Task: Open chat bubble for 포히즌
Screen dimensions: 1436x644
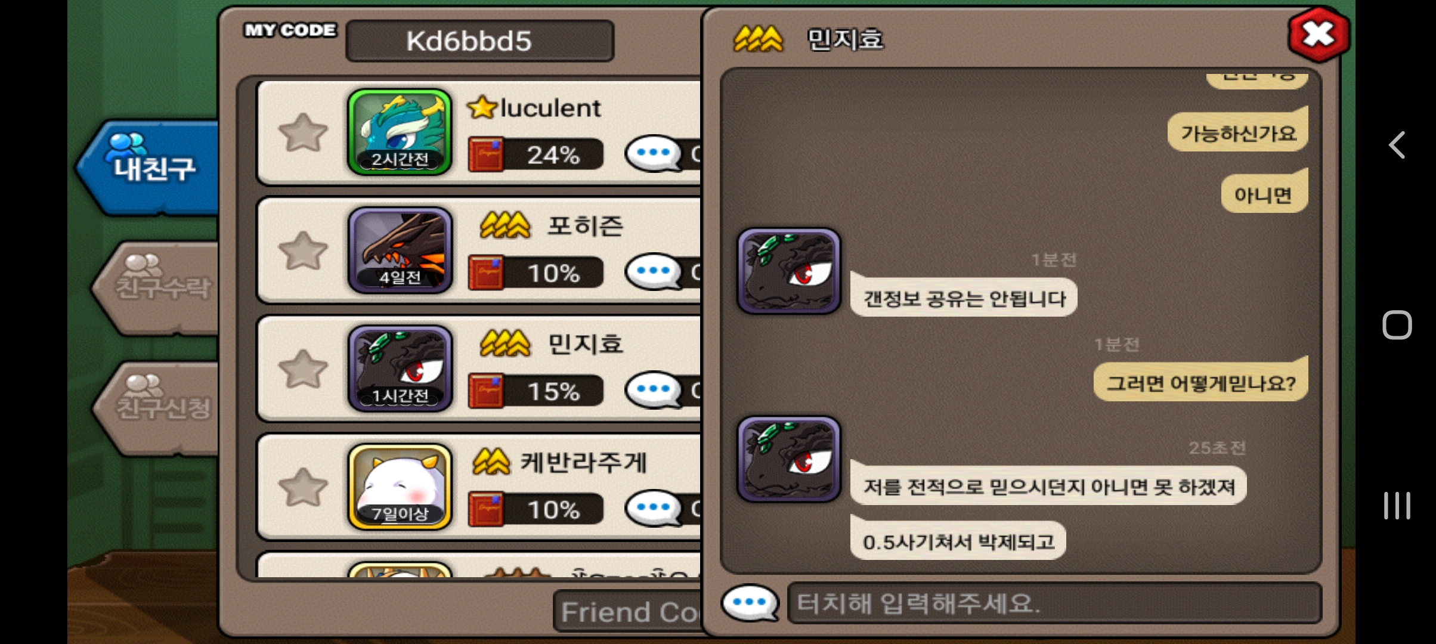Action: [654, 272]
